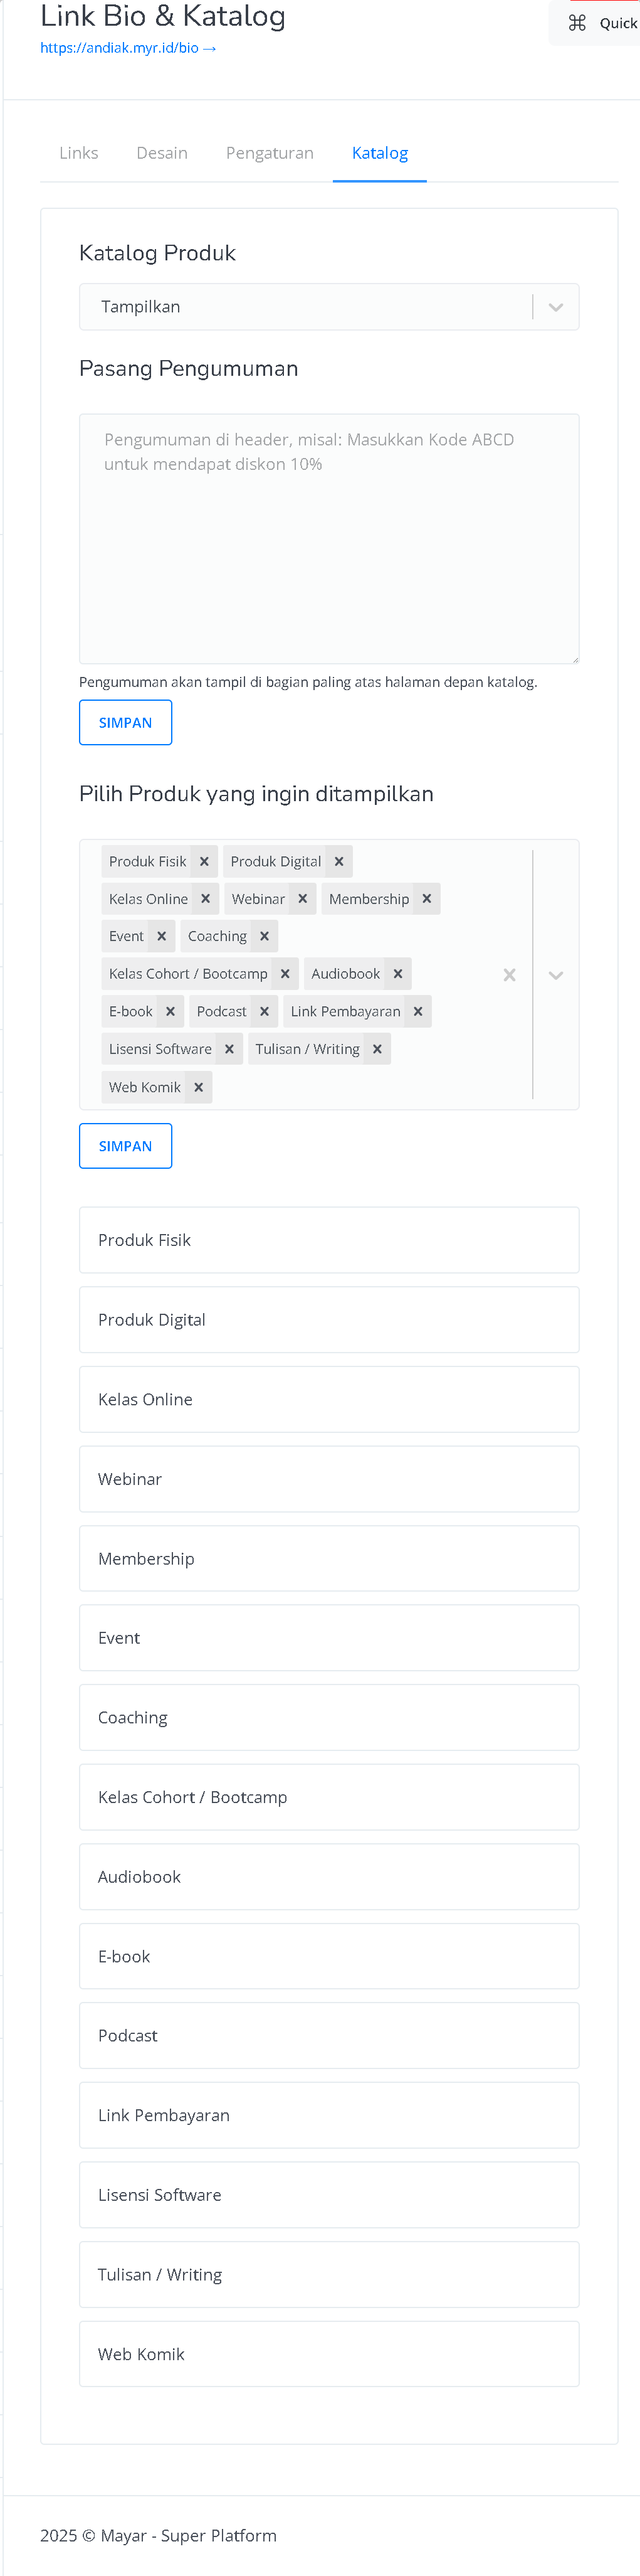
Task: Remove the Web Komik tag
Action: pyautogui.click(x=199, y=1087)
